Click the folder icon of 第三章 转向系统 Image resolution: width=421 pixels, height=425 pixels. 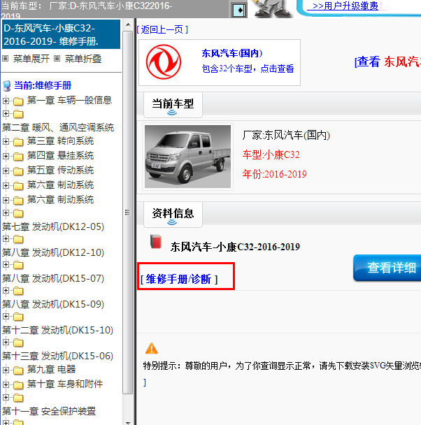pyautogui.click(x=18, y=142)
